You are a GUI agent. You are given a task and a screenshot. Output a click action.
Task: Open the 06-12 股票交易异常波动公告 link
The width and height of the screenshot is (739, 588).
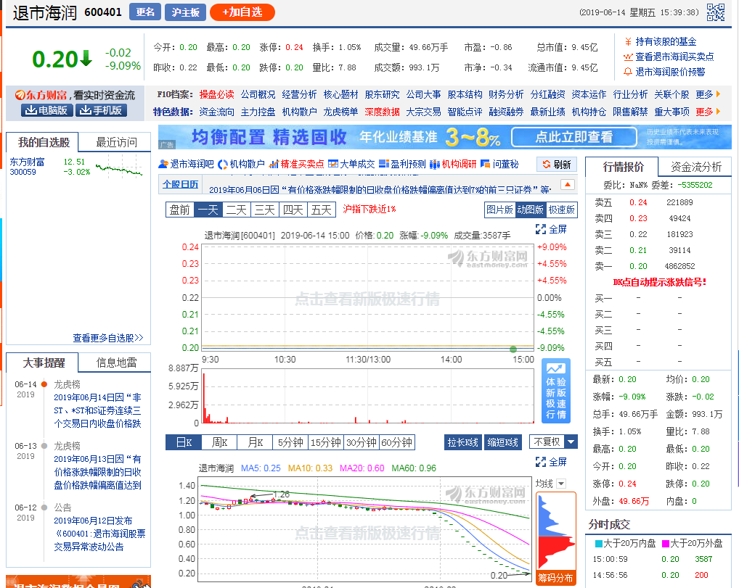99,534
